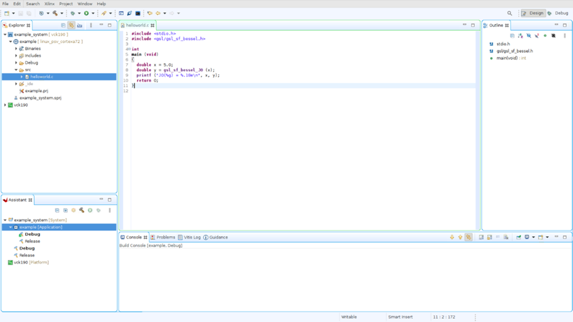Image resolution: width=573 pixels, height=322 pixels.
Task: Collapse the example_system tree node in Explorer
Action: (5, 34)
